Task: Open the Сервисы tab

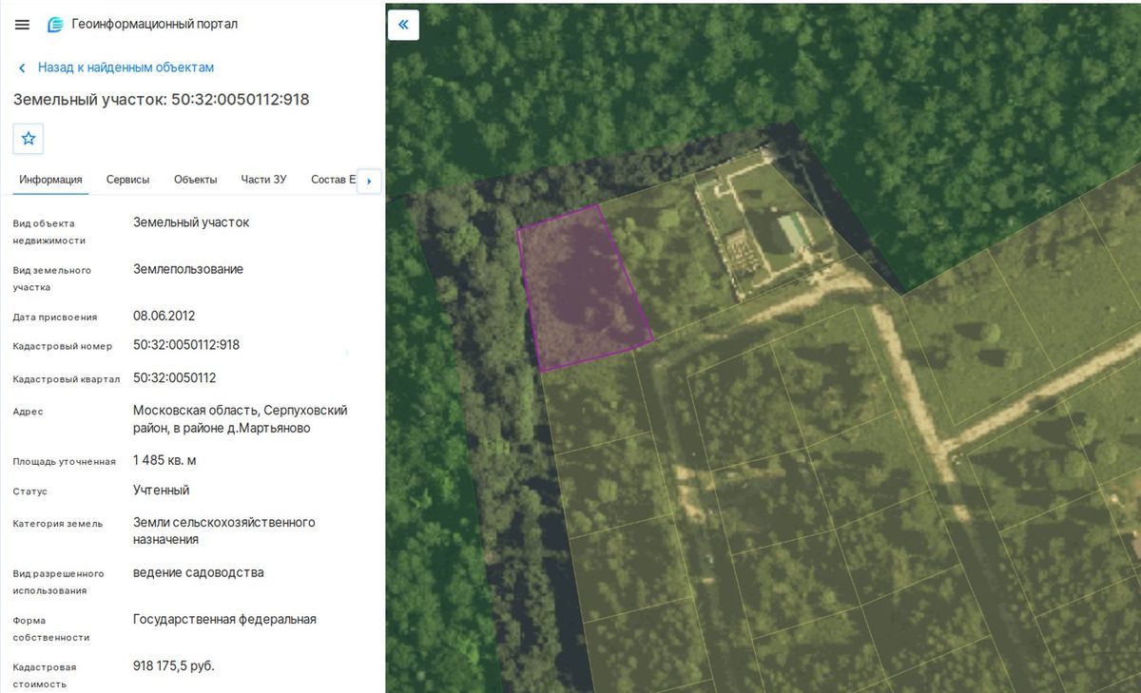Action: 128,180
